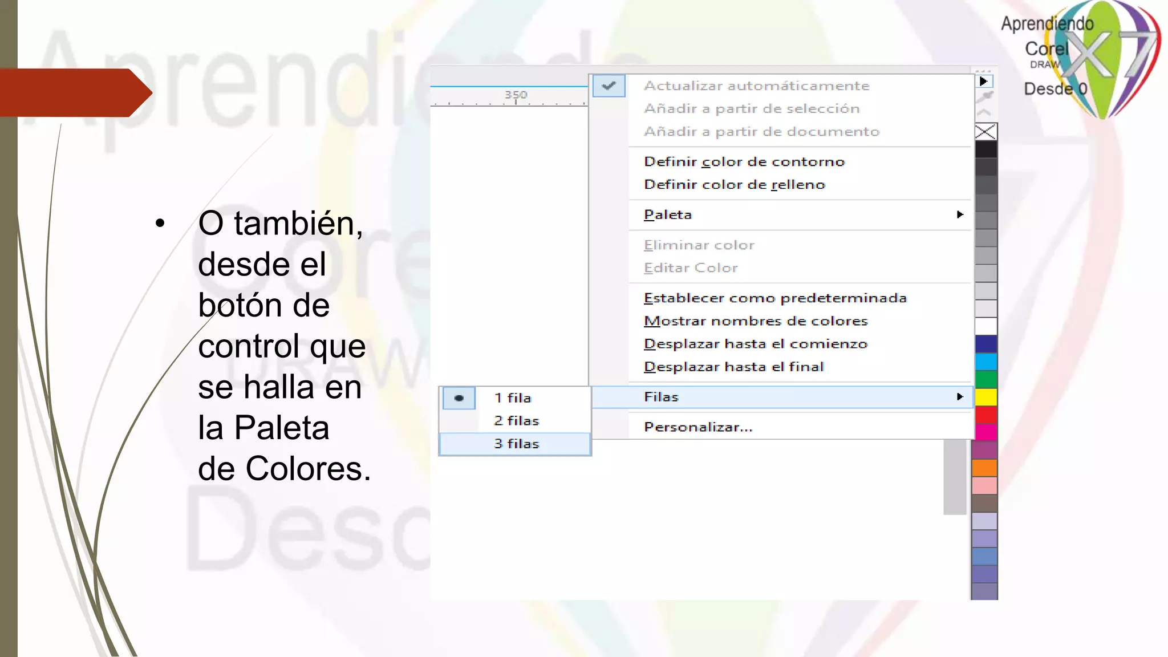The width and height of the screenshot is (1168, 657).
Task: Click Mostrar nombres de colores
Action: point(756,321)
